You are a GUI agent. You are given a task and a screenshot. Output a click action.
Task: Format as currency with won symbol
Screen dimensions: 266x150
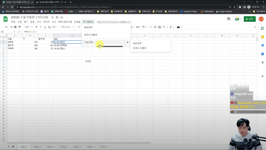click(36, 27)
